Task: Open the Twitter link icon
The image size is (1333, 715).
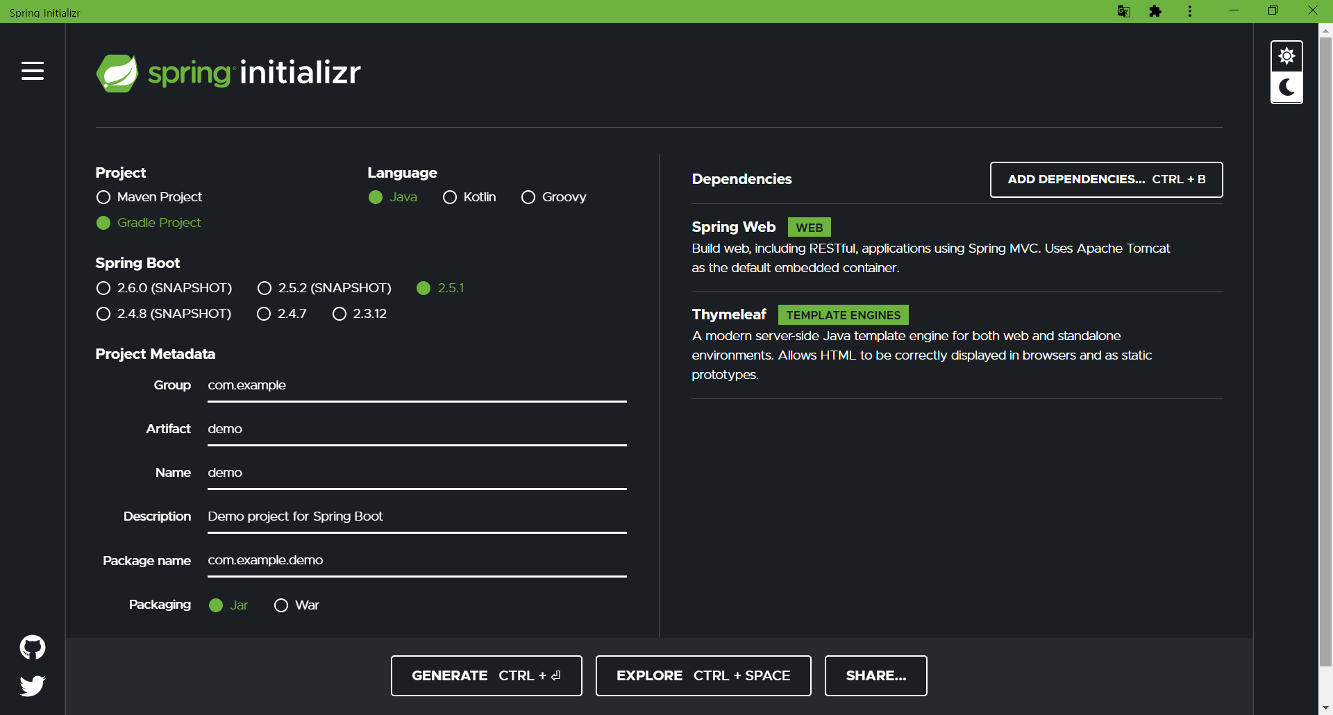Action: click(33, 686)
